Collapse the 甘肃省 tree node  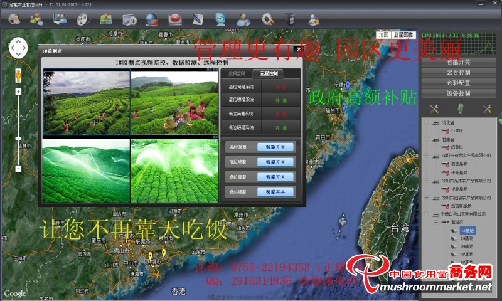tap(427, 139)
